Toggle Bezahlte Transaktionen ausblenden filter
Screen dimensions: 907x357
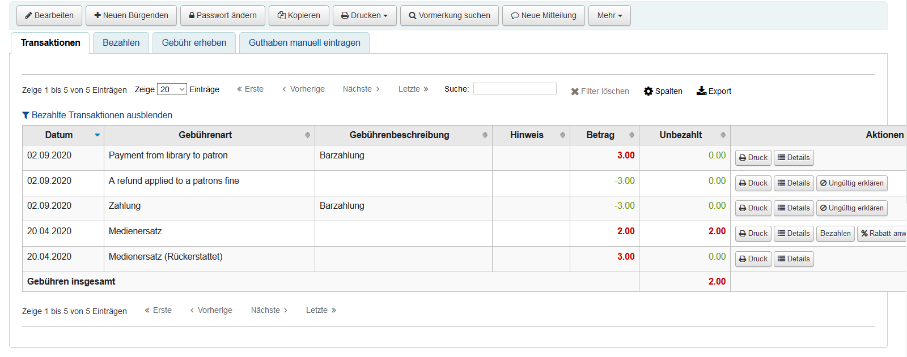pyautogui.click(x=97, y=115)
